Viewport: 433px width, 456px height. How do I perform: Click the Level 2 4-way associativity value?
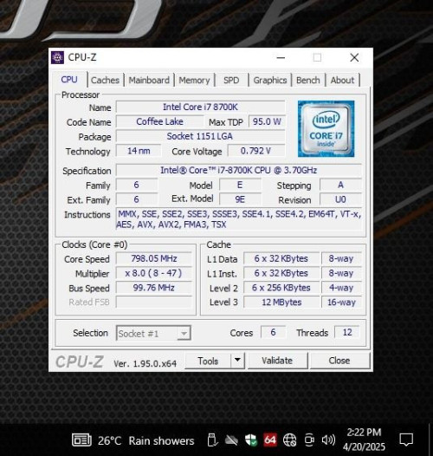tap(341, 288)
